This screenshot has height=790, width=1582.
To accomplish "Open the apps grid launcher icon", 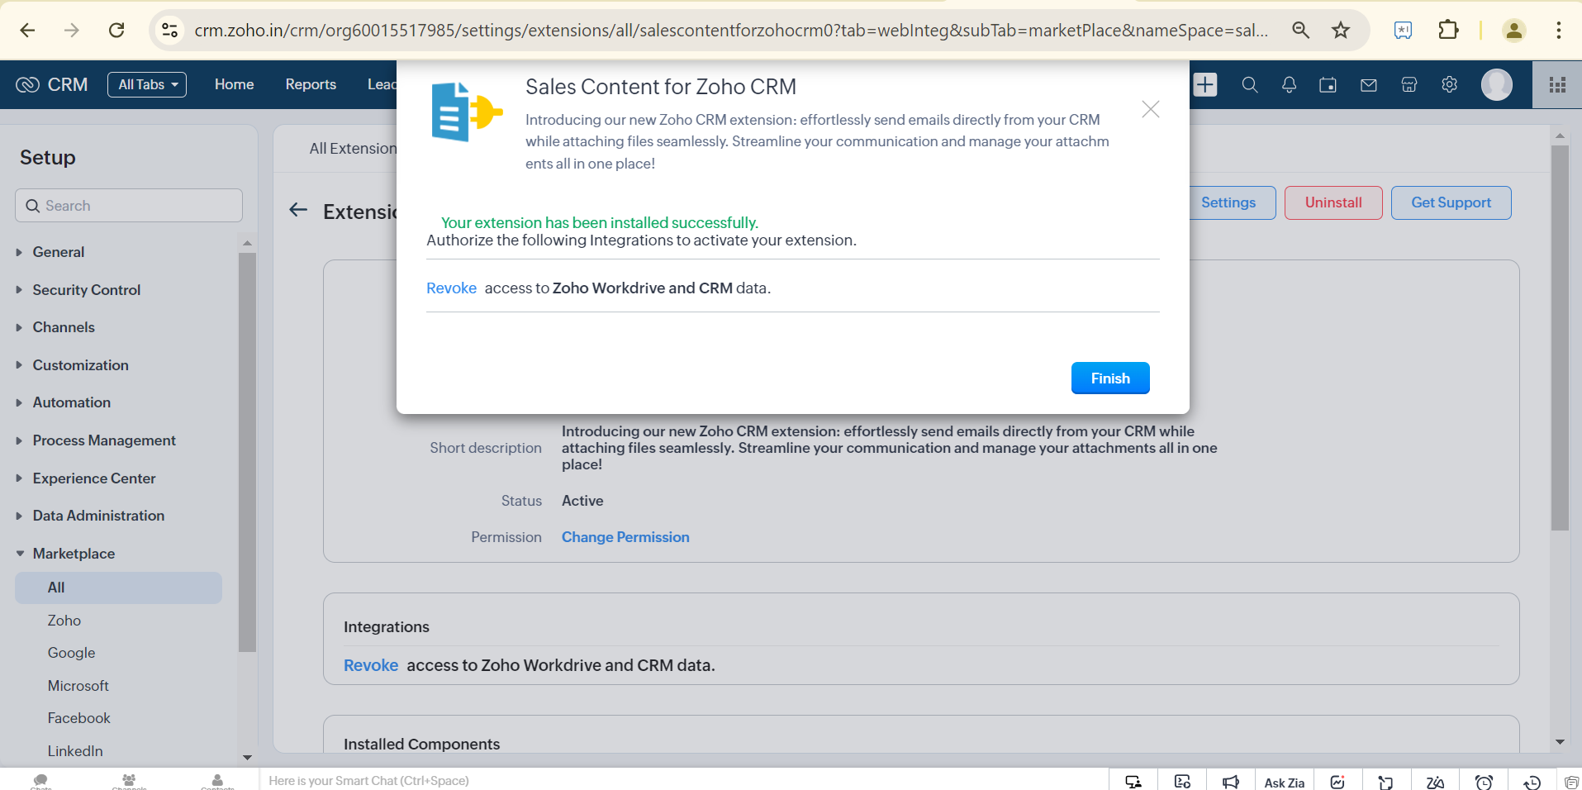I will coord(1557,84).
